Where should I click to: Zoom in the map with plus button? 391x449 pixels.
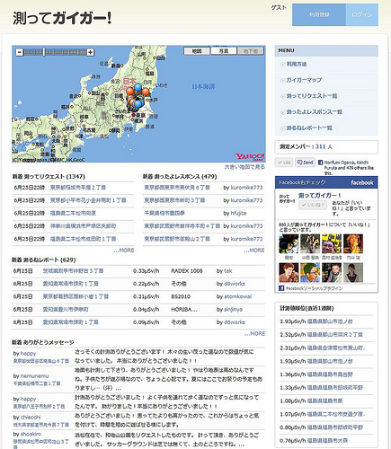point(91,52)
